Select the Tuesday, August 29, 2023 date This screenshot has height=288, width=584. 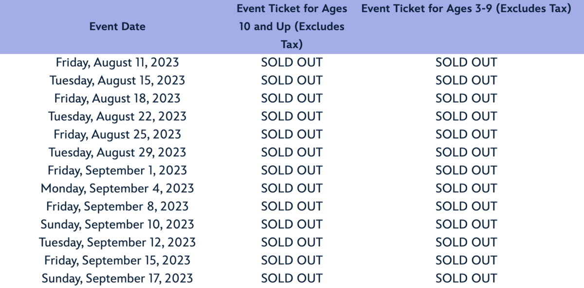(x=117, y=152)
